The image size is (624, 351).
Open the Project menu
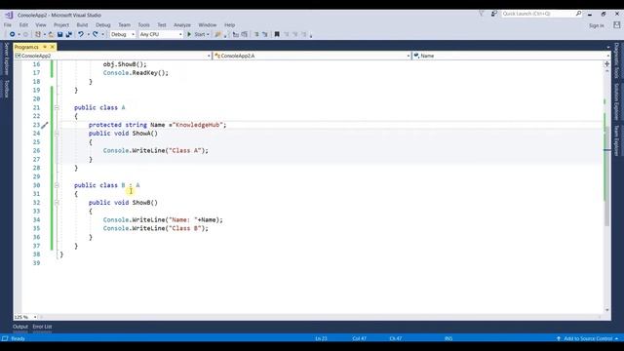pos(61,25)
